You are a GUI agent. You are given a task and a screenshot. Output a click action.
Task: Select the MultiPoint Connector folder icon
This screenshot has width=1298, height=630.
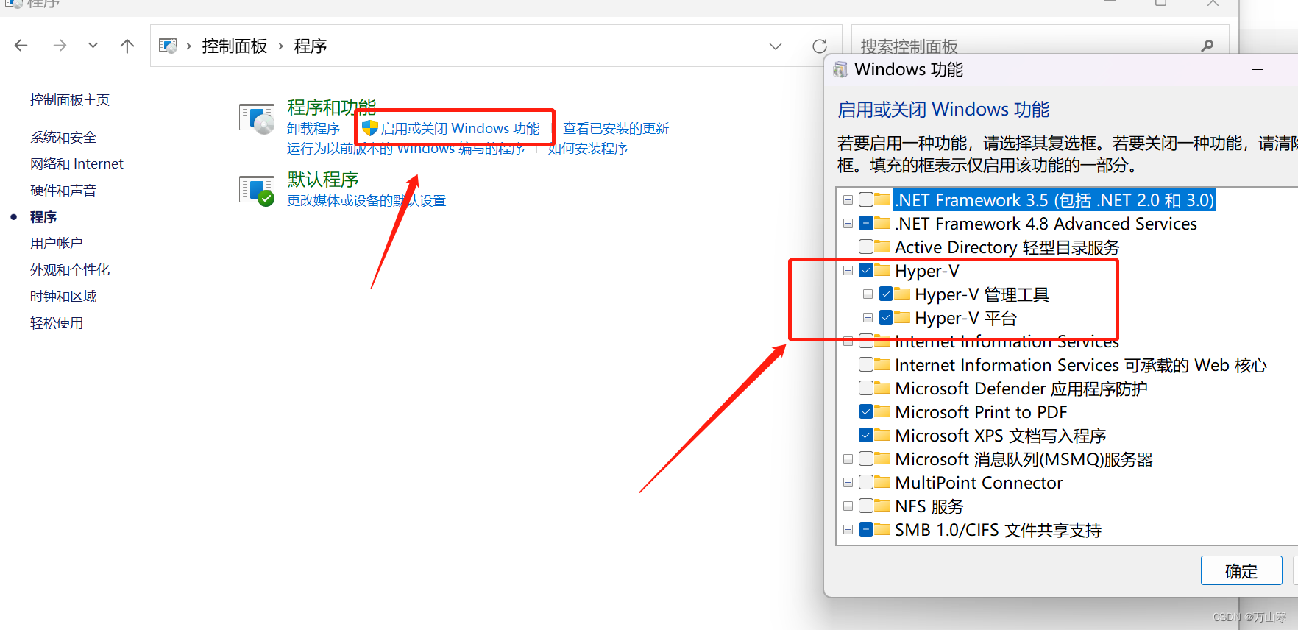click(x=883, y=483)
